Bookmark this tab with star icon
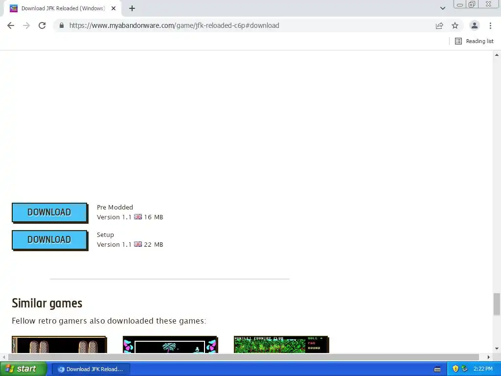Viewport: 501px width, 376px height. coord(455,25)
